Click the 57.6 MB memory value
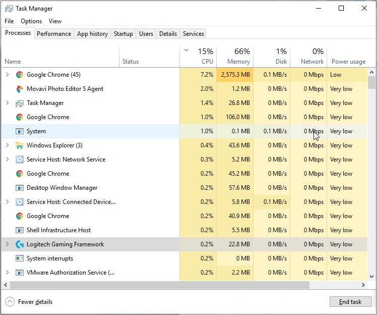This screenshot has height=315, width=377. click(239, 188)
